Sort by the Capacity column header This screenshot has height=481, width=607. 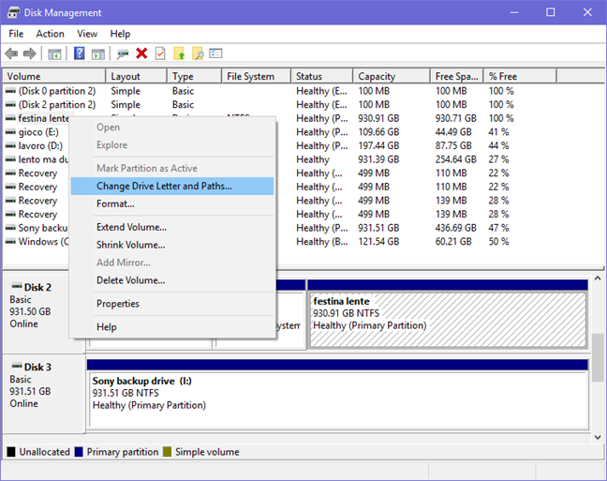click(x=392, y=76)
